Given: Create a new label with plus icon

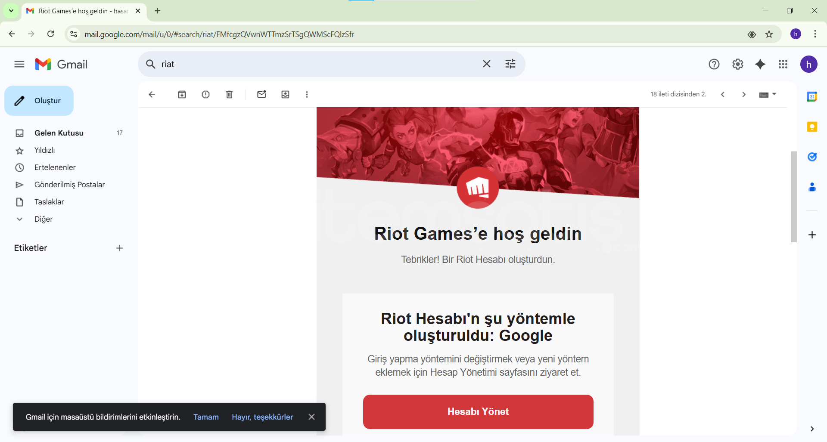Looking at the screenshot, I should point(119,248).
